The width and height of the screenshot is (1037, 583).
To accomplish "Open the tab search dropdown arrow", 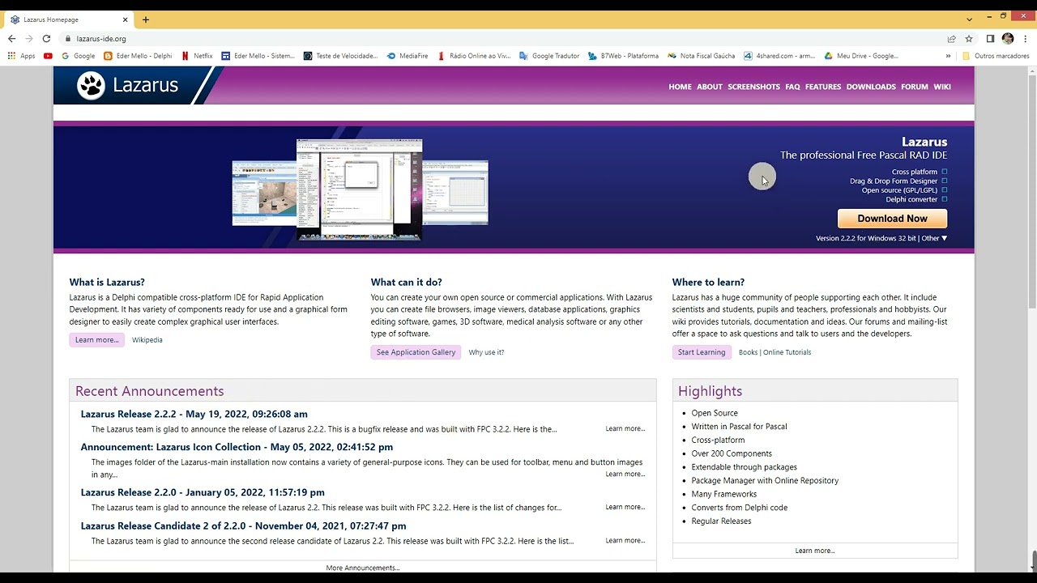I will coord(969,19).
